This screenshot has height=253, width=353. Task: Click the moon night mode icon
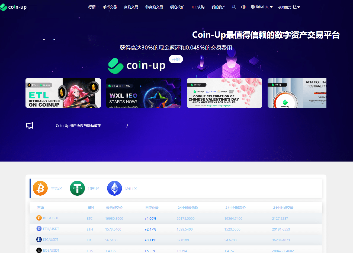[294, 7]
